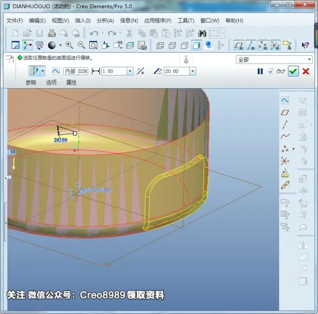Click the green checkmark to accept offset

293,71
